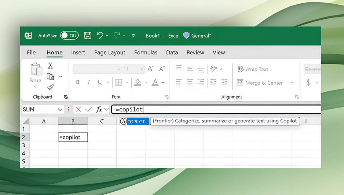Open Merge & Center dropdown arrow
Screen dimensions: 344x195
292,83
